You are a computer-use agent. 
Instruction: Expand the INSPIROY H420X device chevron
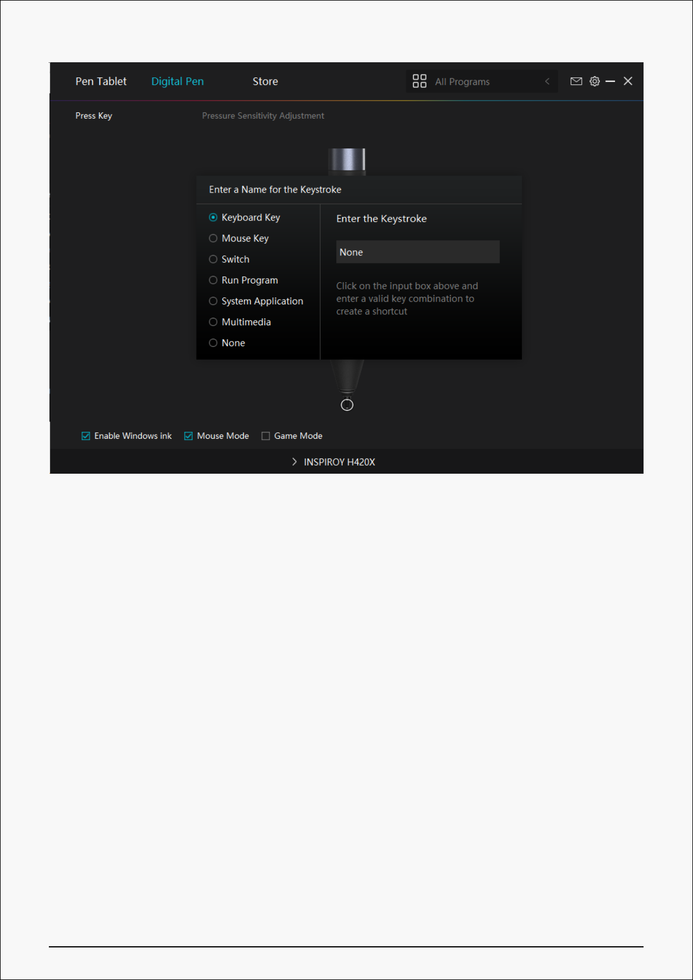point(294,462)
